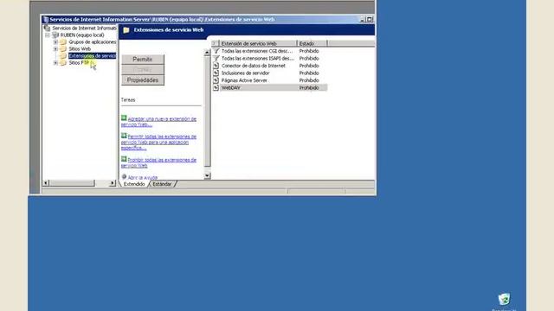This screenshot has width=554, height=311.
Task: Click Prohibido status for Inclusiones de servidor
Action: click(x=309, y=73)
